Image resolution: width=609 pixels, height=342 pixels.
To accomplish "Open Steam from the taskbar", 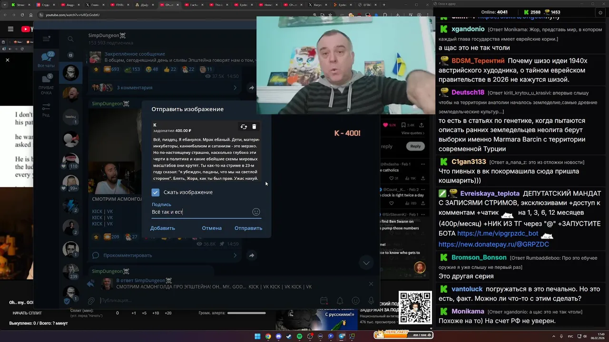I will 289,336.
